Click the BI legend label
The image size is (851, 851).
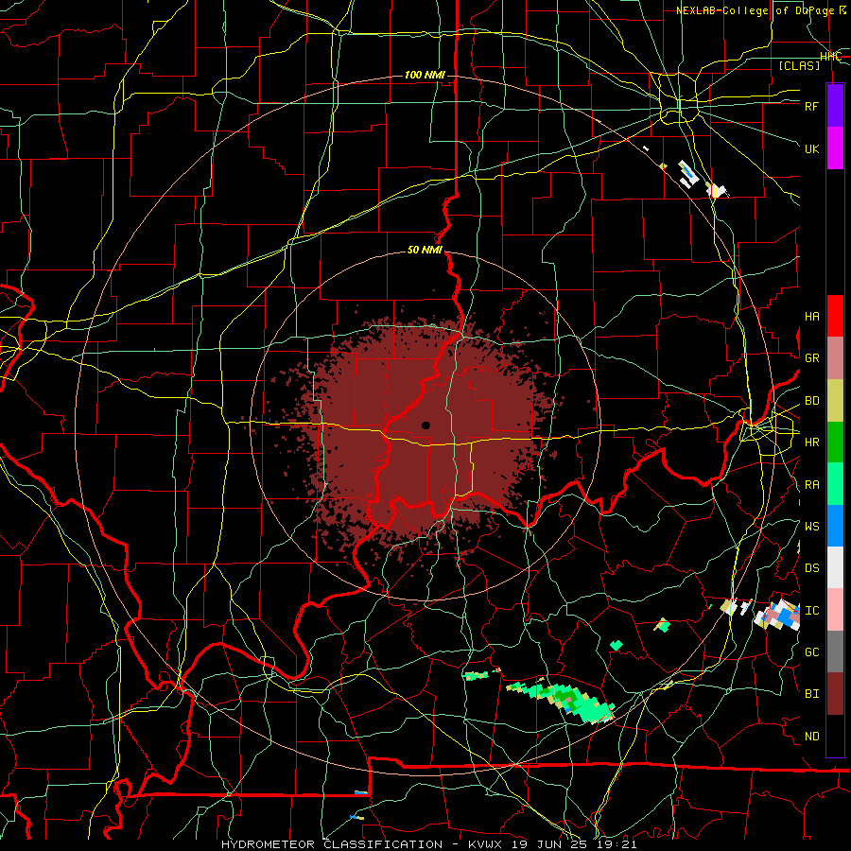click(x=811, y=694)
